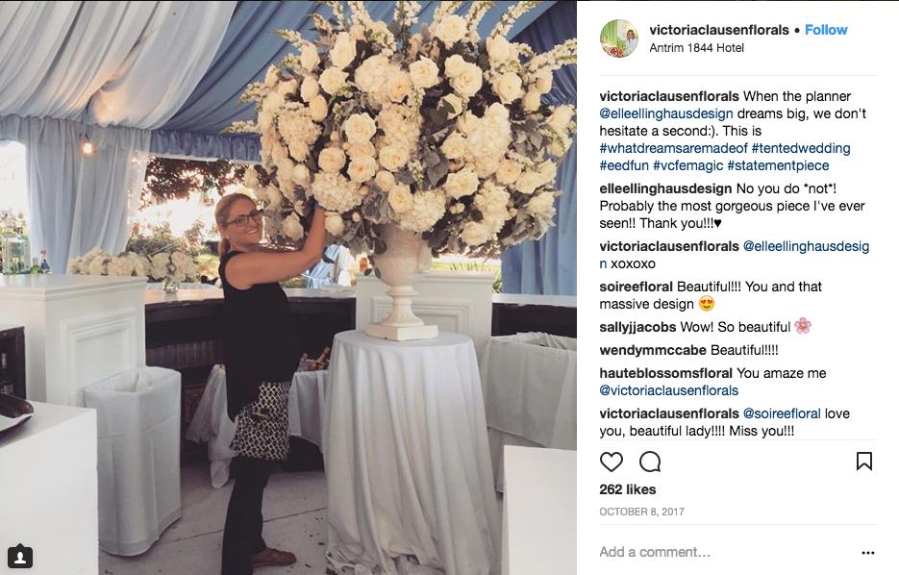
Task: Open the Antrim 1844 Hotel location
Action: 697,48
